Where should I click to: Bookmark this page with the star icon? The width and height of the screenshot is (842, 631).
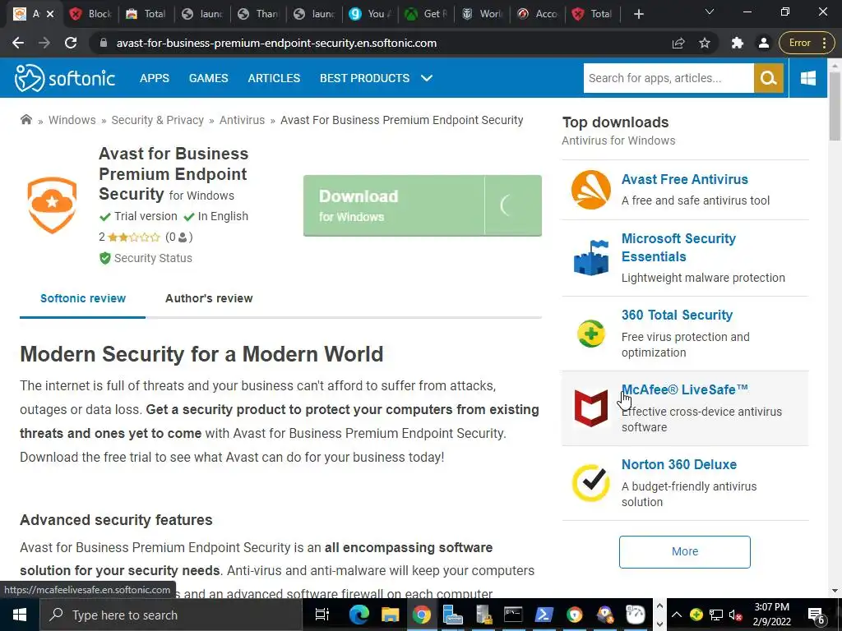(x=705, y=43)
